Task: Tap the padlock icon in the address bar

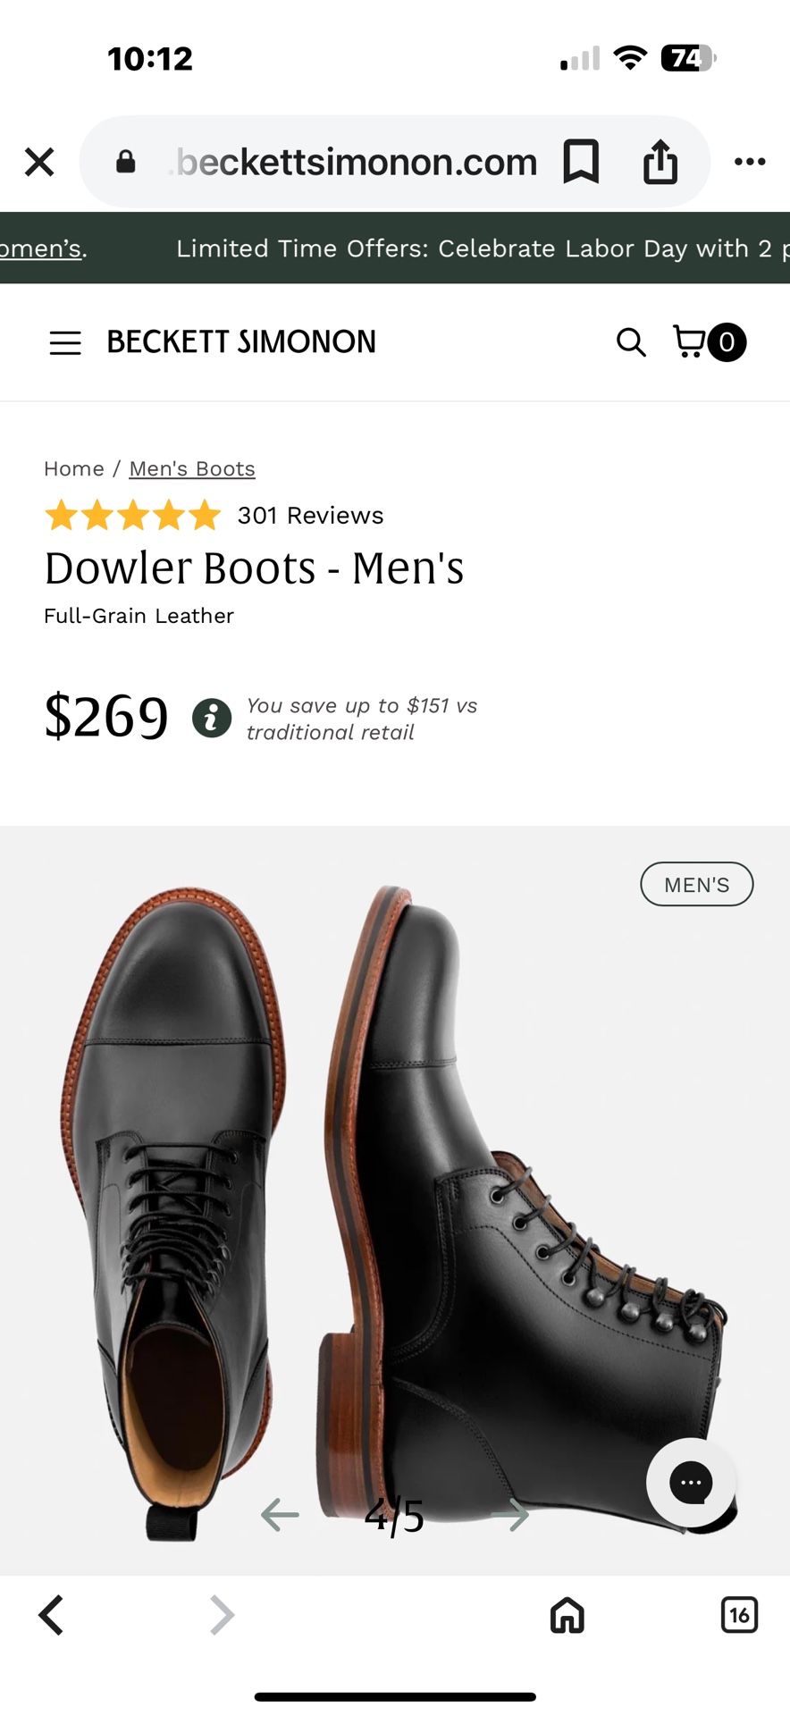Action: [x=126, y=162]
